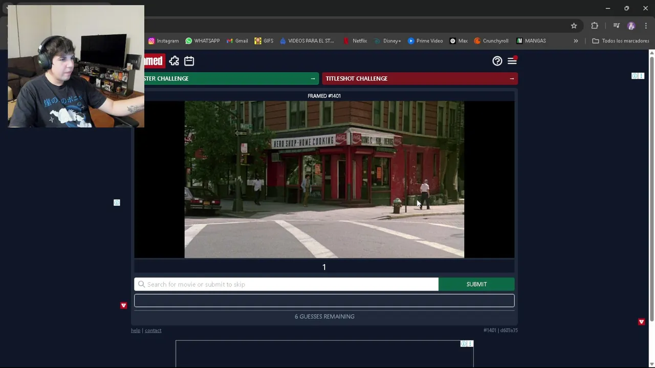Open the Chrome profile avatar
The image size is (655, 368).
[631, 26]
